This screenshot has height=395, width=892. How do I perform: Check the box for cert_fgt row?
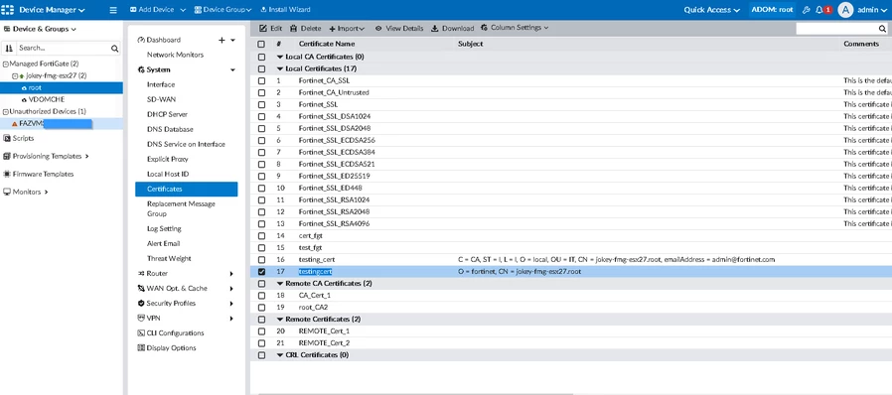click(261, 236)
